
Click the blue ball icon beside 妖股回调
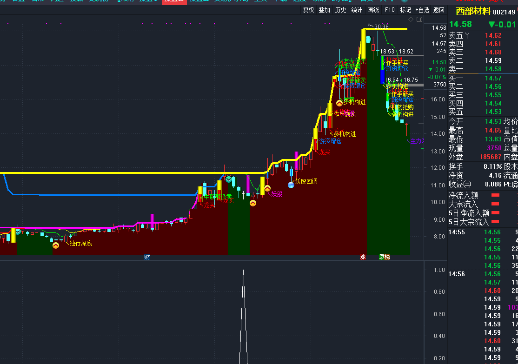291,185
